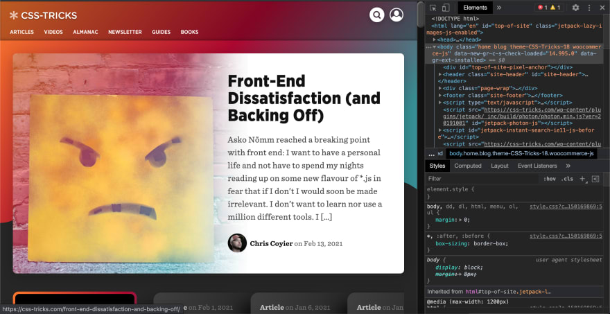Expand the margin: 0 shorthand arrow
Screen dimensions: 610x314
coord(460,220)
